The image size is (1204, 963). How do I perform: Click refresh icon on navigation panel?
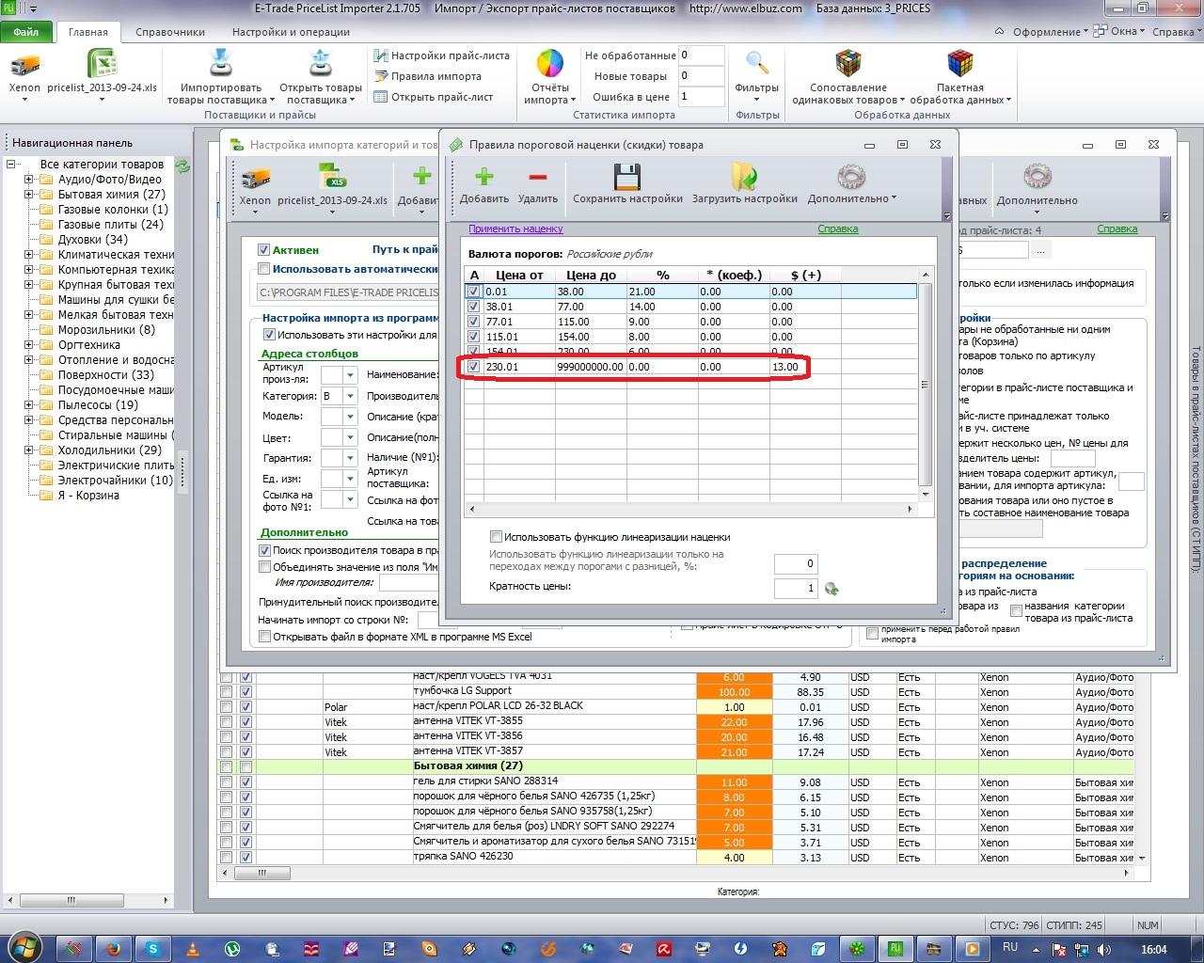click(182, 166)
